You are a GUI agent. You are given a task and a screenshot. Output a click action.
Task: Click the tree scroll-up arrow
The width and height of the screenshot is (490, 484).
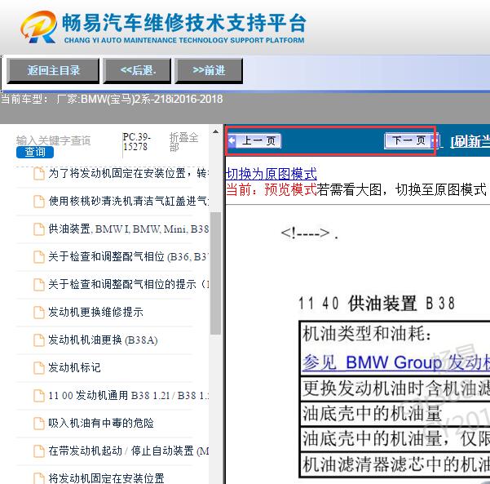click(215, 131)
